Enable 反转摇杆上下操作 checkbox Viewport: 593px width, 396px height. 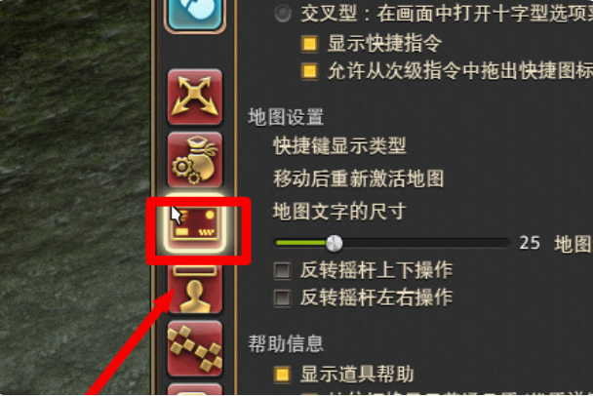(282, 270)
